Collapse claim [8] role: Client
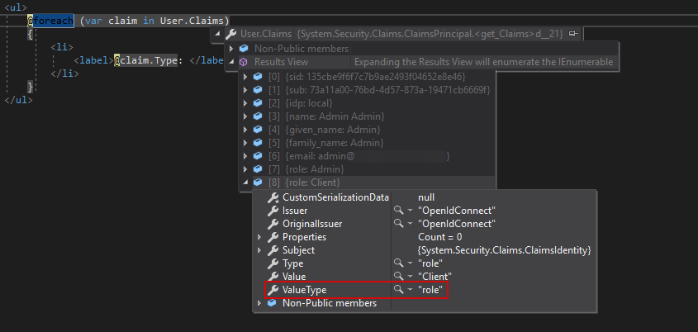 (x=245, y=183)
